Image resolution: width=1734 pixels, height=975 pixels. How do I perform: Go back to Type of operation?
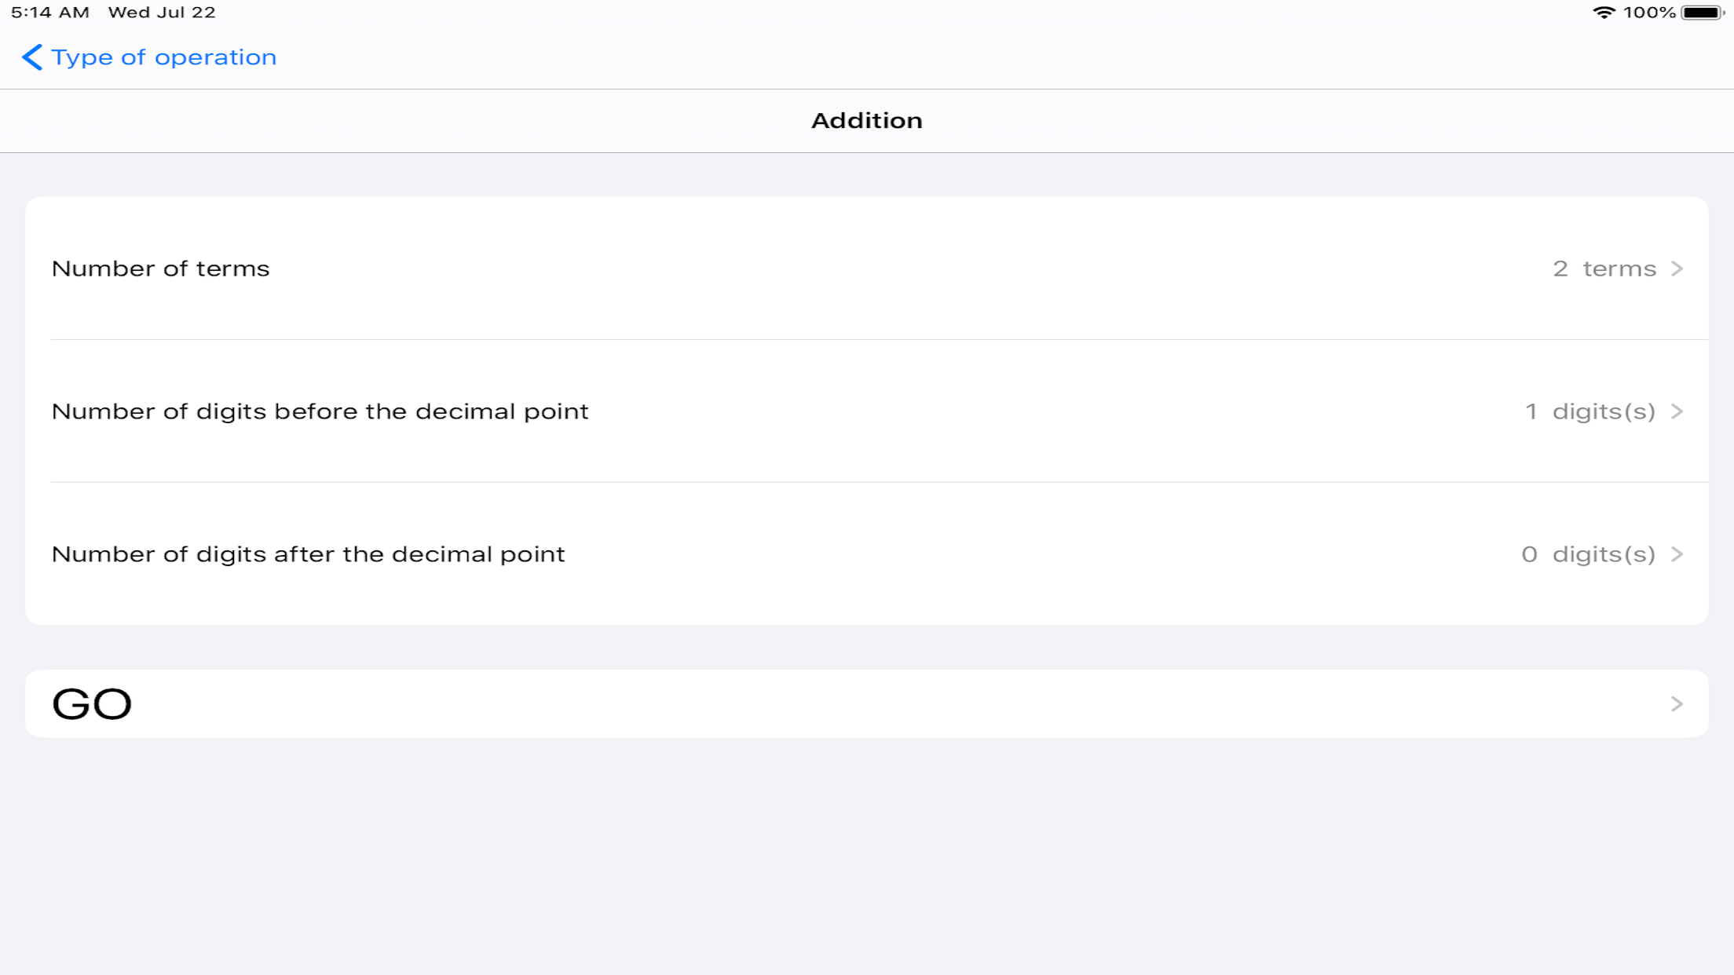tap(163, 57)
